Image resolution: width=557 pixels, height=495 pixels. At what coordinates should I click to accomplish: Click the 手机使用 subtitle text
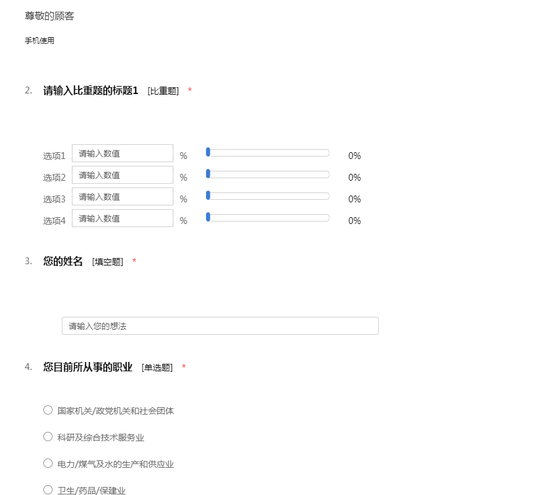pos(40,41)
